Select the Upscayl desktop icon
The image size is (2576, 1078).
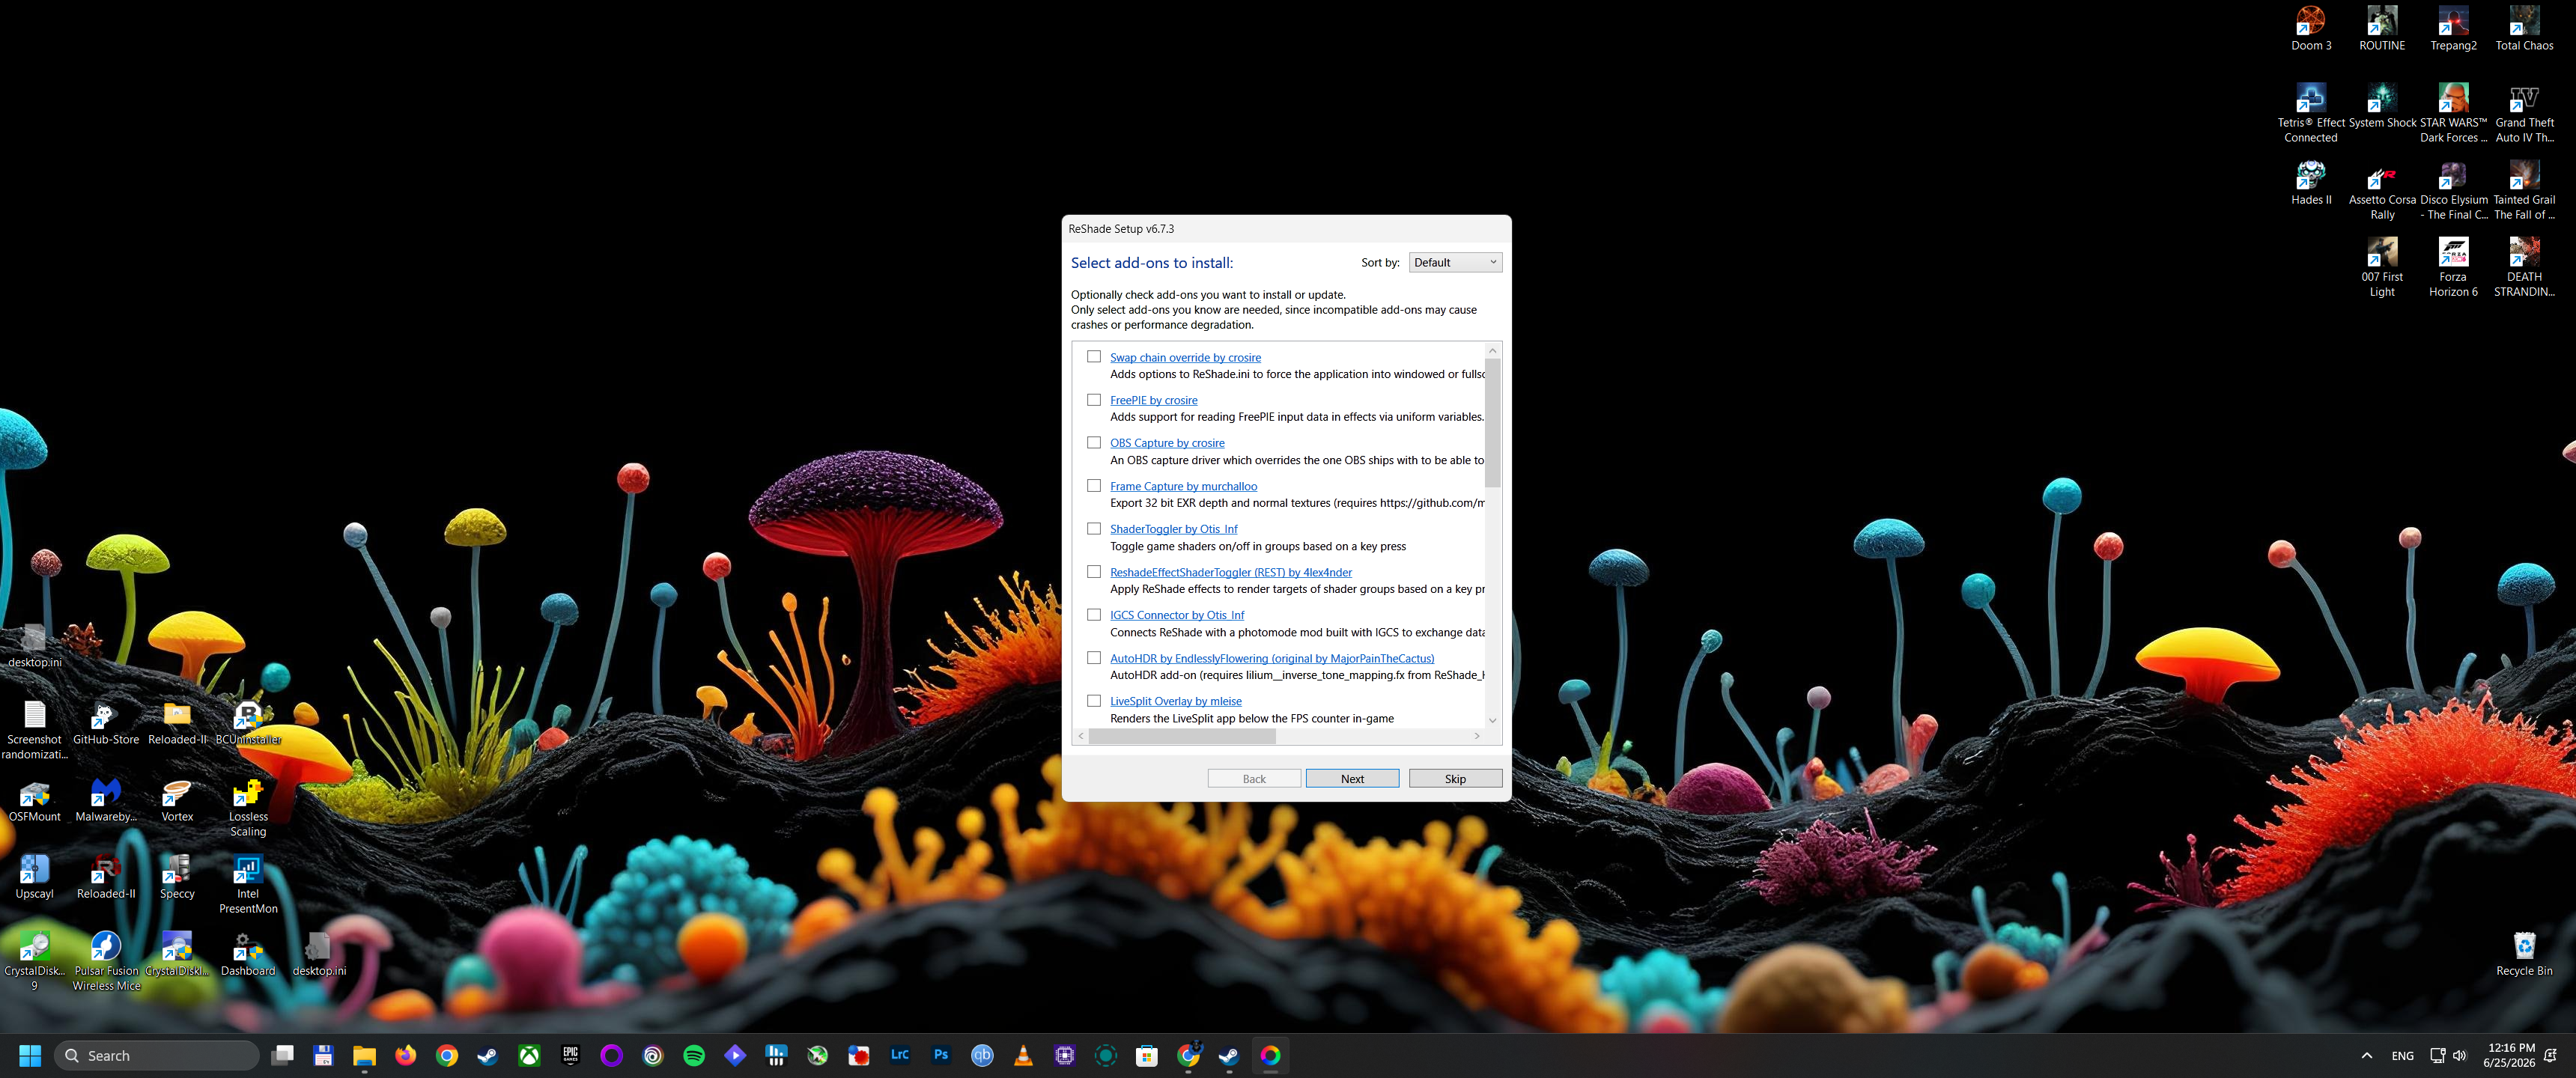click(x=35, y=877)
